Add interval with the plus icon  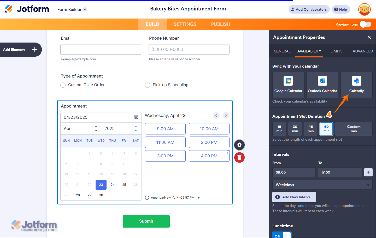(x=368, y=172)
